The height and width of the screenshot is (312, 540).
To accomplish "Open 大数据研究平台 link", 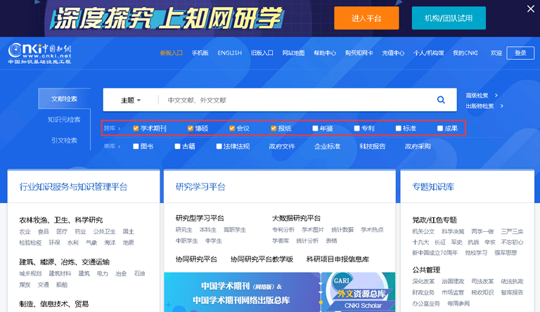I will coord(296,218).
